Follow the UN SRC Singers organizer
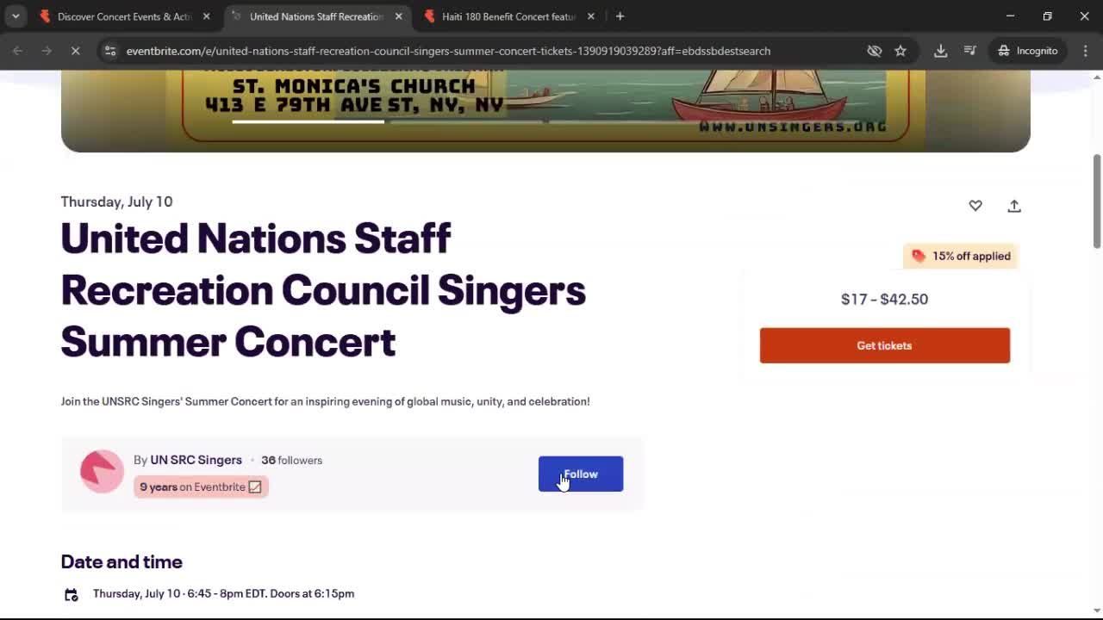1103x620 pixels. point(581,474)
